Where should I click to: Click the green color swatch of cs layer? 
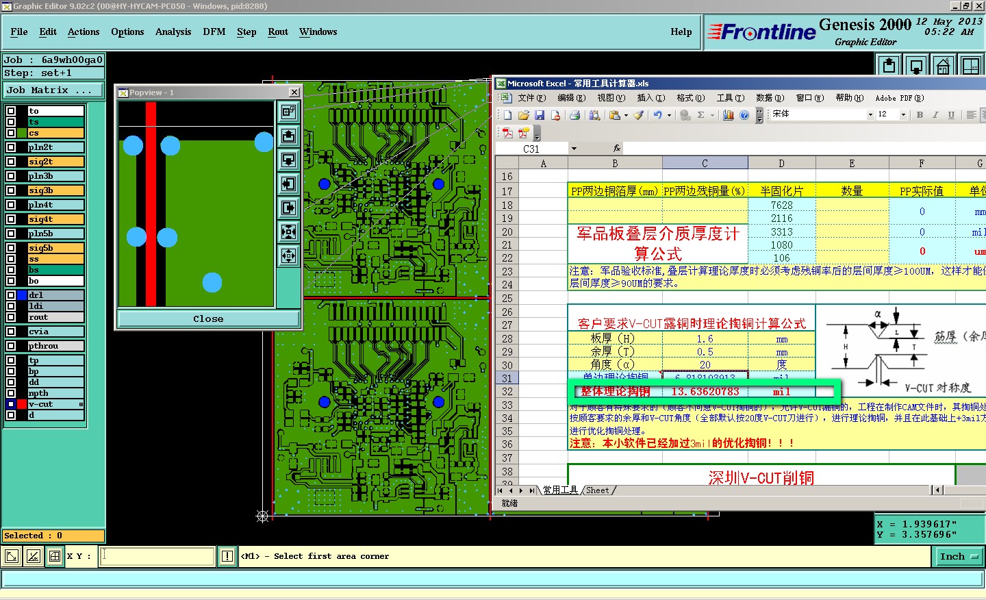click(22, 133)
